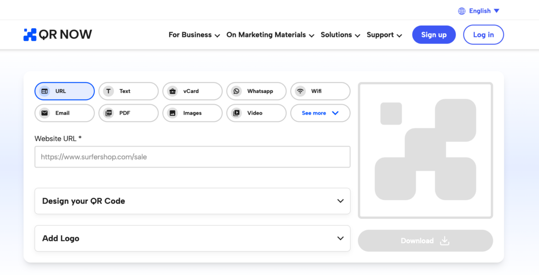Select the URL QR type option

click(65, 91)
